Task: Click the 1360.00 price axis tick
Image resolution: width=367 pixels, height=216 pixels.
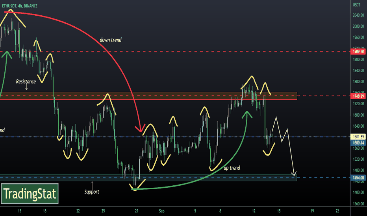Action: (358, 203)
